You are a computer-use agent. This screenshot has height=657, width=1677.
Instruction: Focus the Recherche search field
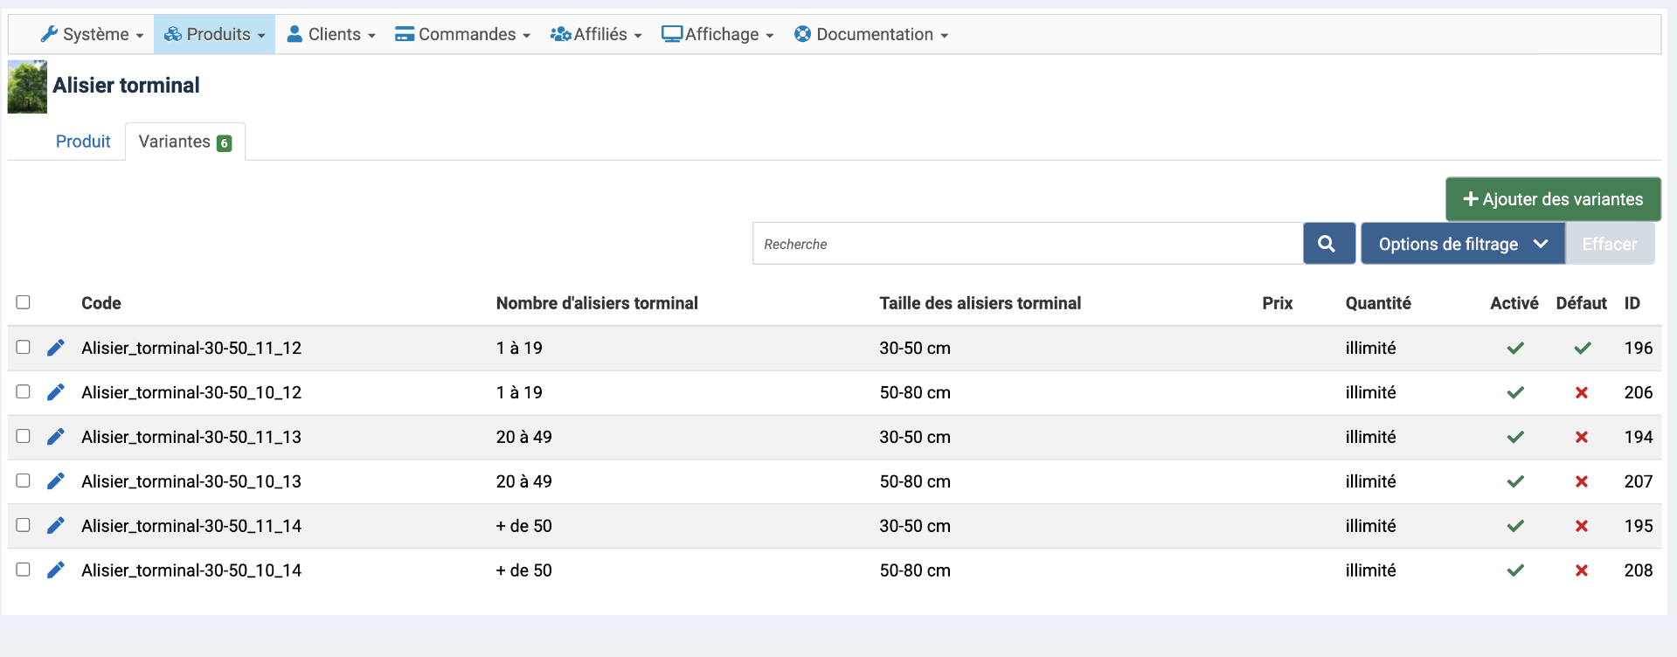pos(1027,244)
